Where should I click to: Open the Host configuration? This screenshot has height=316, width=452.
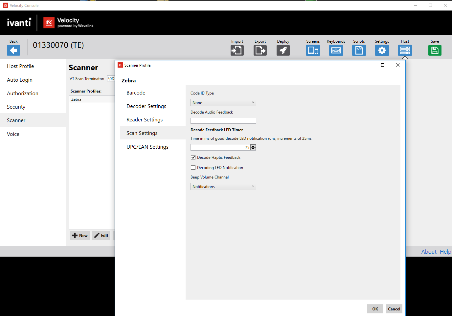(x=405, y=50)
